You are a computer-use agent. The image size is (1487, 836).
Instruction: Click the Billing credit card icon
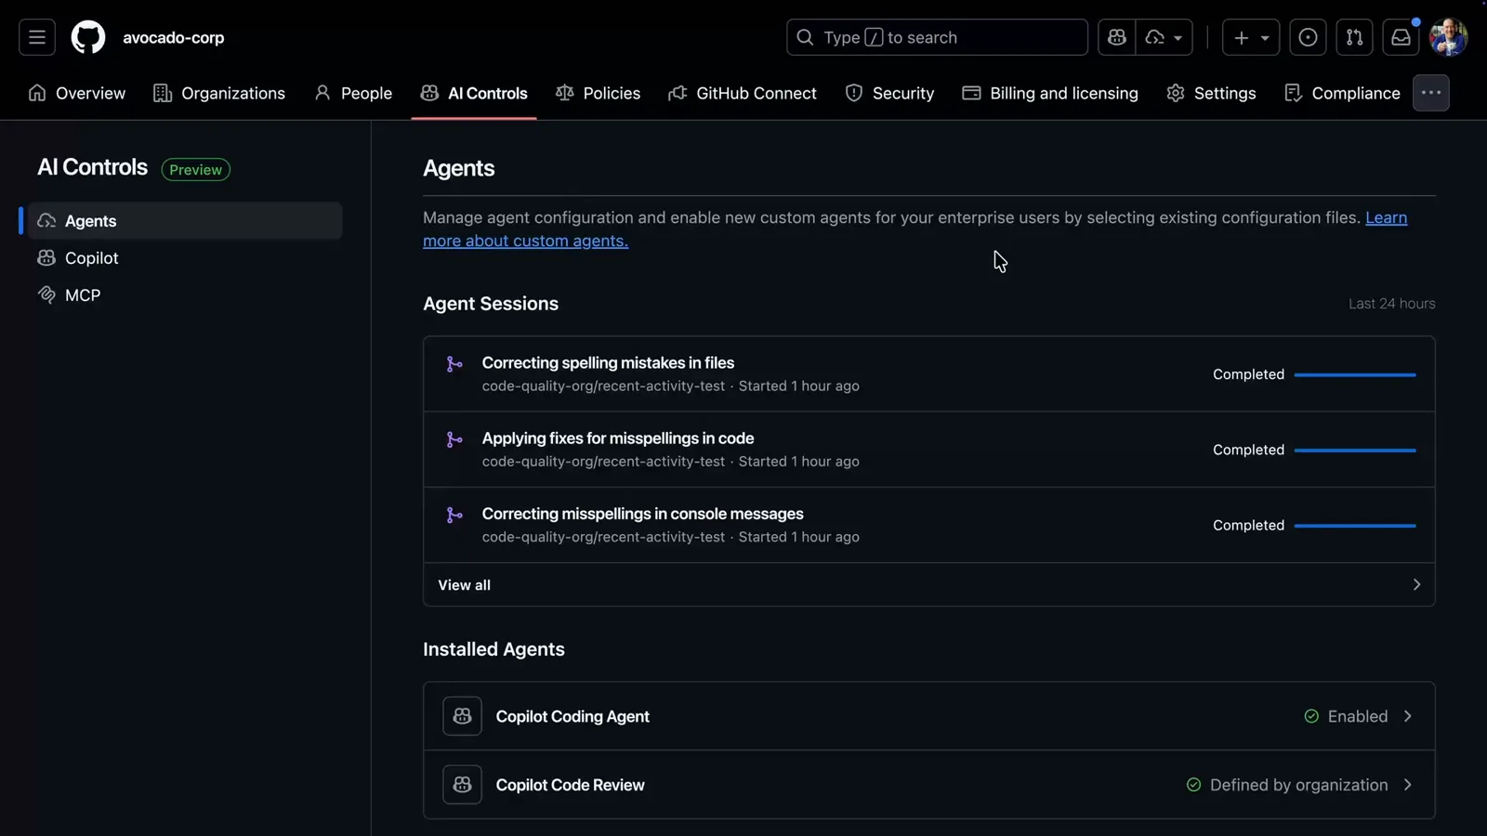971,93
